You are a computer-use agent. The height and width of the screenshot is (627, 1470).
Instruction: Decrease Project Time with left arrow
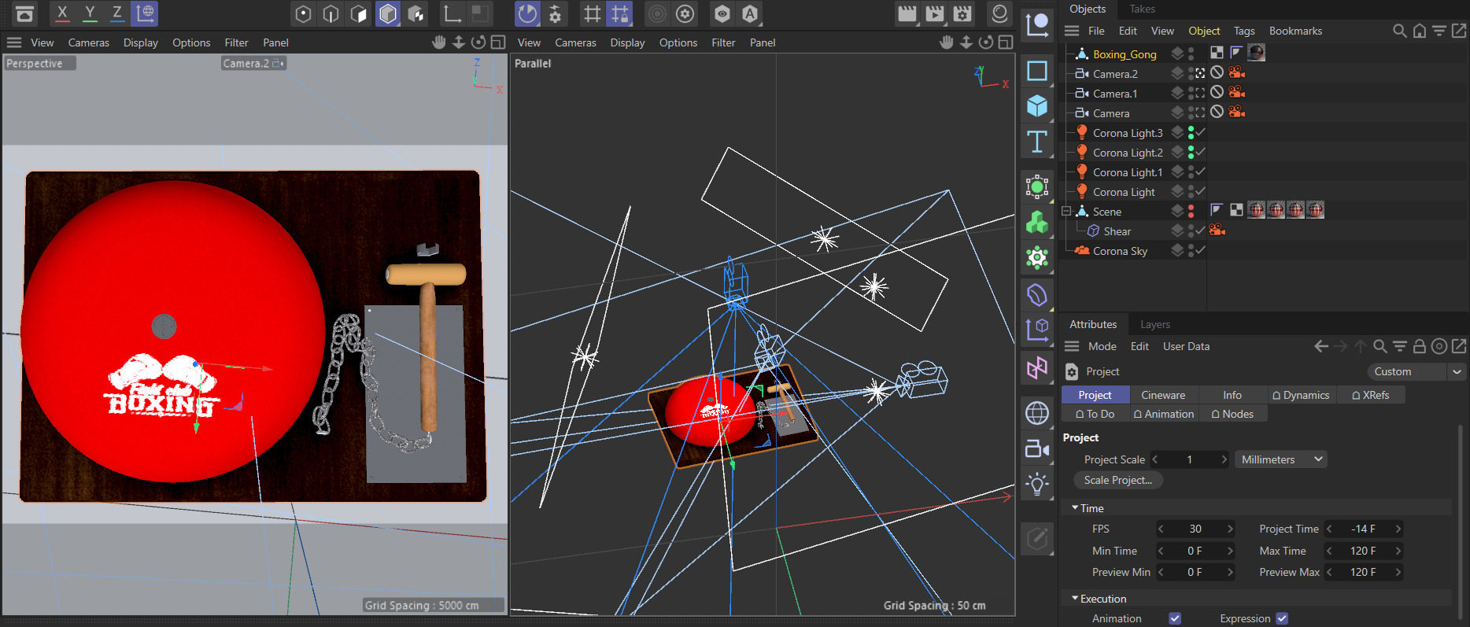(x=1329, y=529)
